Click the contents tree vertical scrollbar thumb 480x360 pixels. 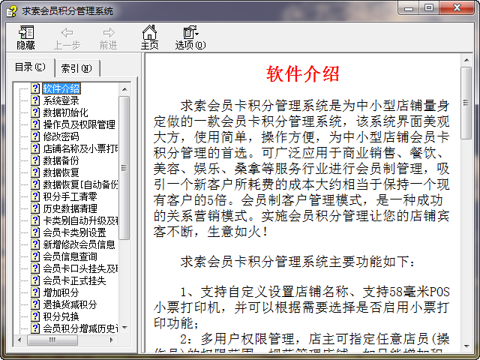point(124,168)
